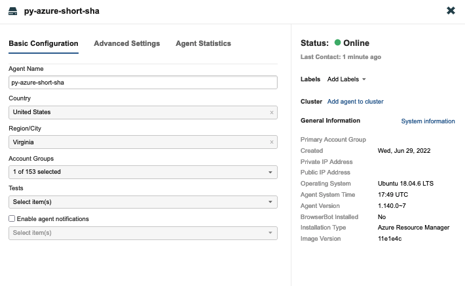The image size is (465, 286).
Task: Click inside the Agent Name input field
Action: click(x=143, y=83)
